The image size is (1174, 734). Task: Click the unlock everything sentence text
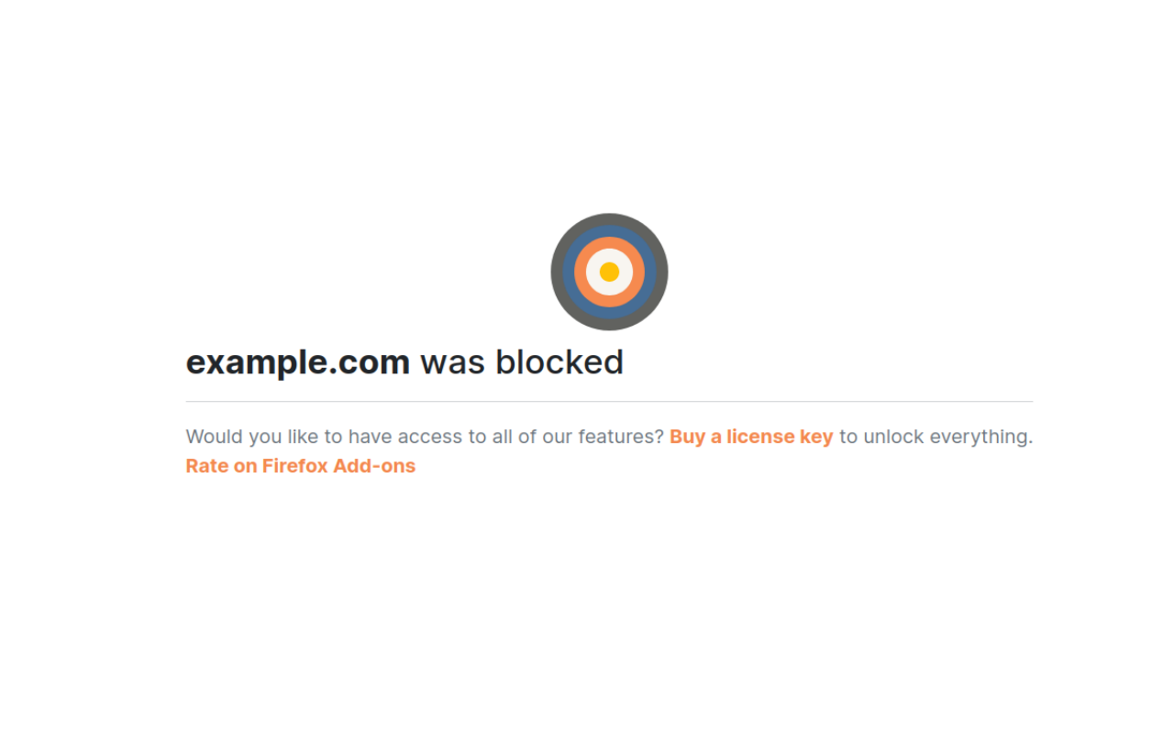click(x=936, y=436)
